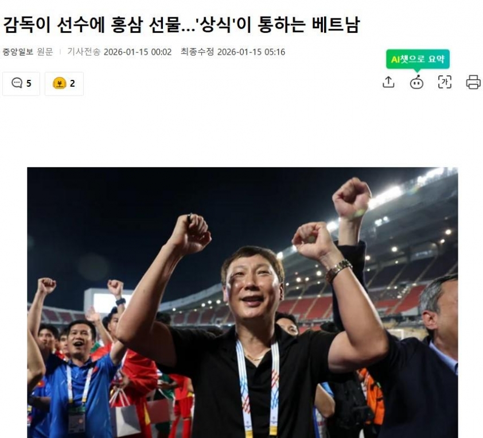
Task: Click the 최종수정 2026-01-15 05:16 timestamp
Action: click(233, 52)
